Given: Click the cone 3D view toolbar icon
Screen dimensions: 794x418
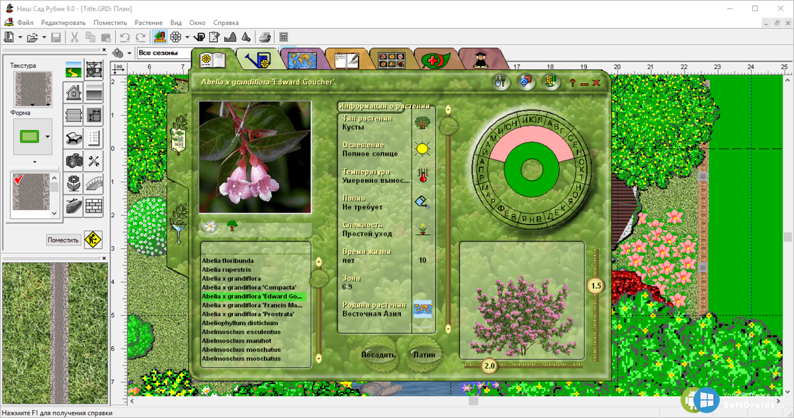Looking at the screenshot, I should [245, 37].
